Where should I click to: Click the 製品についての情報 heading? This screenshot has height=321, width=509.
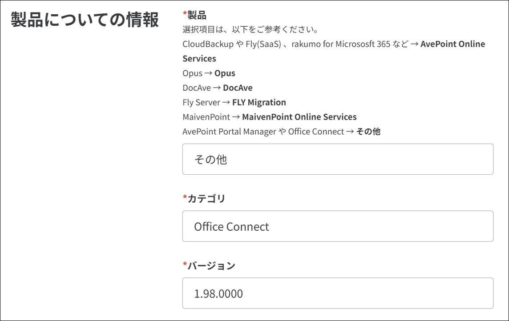tap(85, 20)
